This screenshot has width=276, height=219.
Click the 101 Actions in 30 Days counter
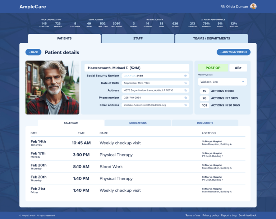[x=204, y=105]
